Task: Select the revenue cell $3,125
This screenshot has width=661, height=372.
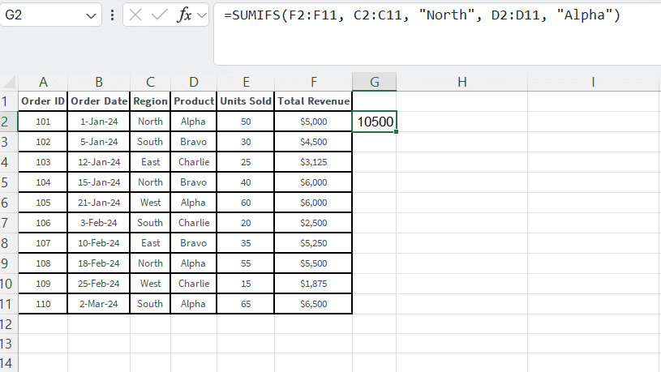Action: tap(314, 162)
